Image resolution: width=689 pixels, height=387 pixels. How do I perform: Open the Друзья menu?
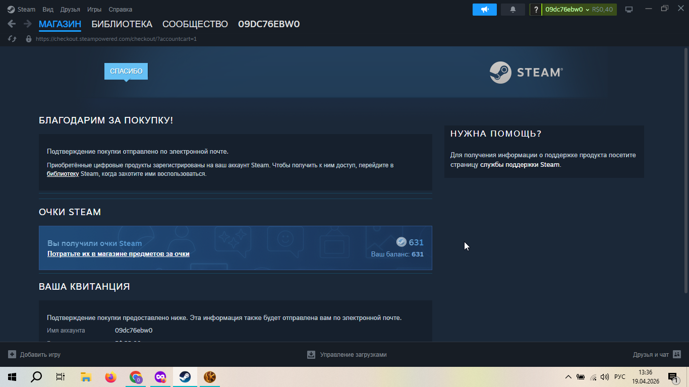coord(70,9)
